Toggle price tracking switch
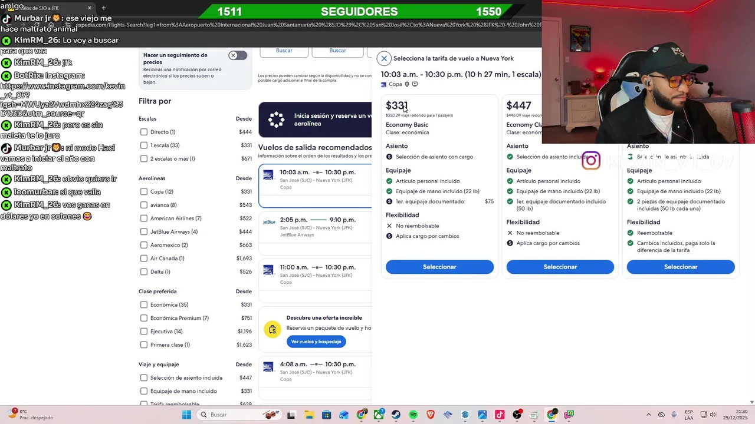 click(238, 55)
